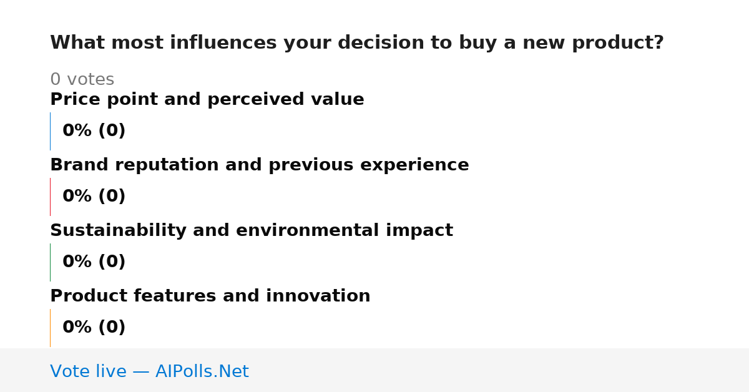This screenshot has width=749, height=392.
Task: Click the poll question heading
Action: pyautogui.click(x=356, y=43)
